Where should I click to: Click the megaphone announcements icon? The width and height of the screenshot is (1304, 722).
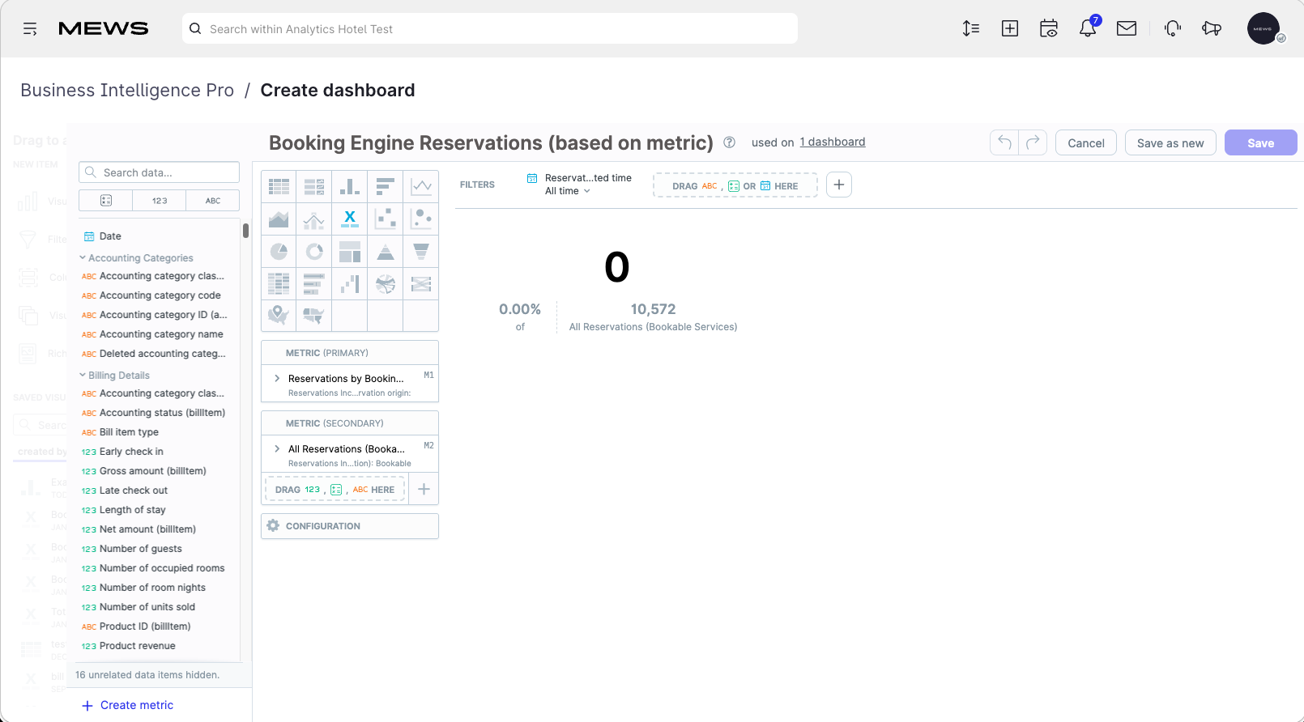coord(1212,28)
